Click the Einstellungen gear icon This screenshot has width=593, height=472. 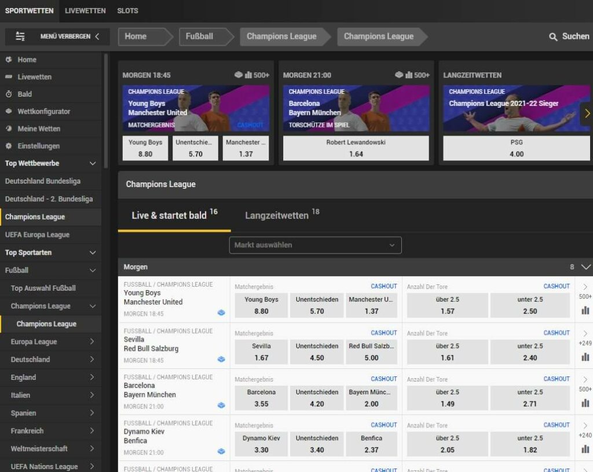pos(9,146)
